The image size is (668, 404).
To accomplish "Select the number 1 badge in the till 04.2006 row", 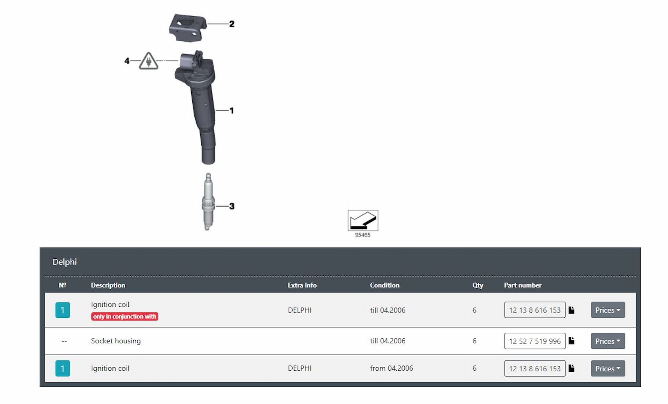I will tap(63, 310).
